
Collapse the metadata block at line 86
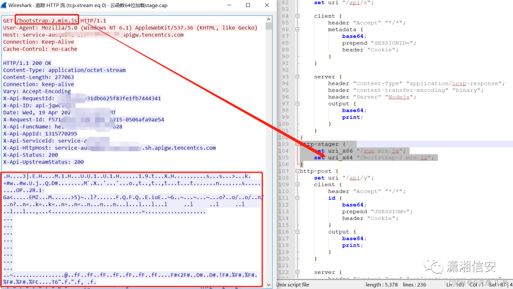[297, 29]
